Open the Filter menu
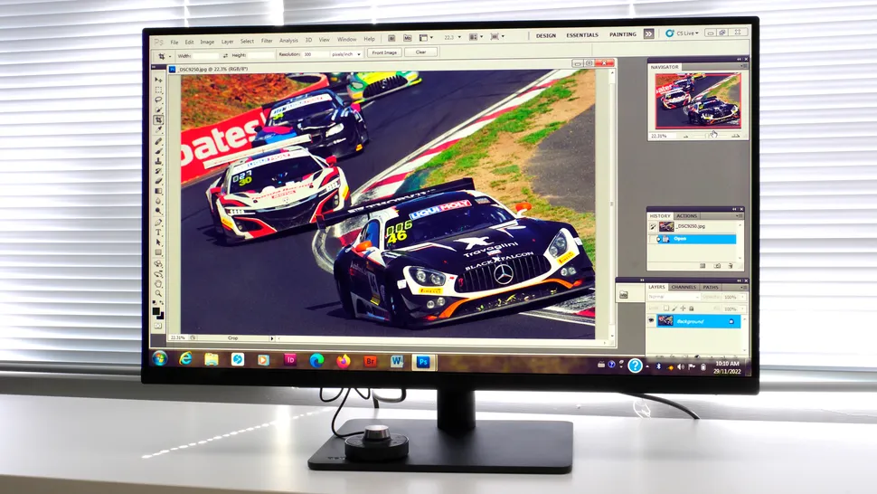This screenshot has height=494, width=877. [x=267, y=41]
